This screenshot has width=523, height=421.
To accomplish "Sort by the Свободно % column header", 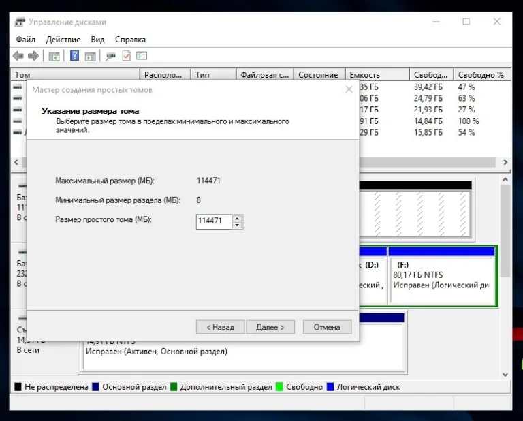I will click(x=482, y=75).
